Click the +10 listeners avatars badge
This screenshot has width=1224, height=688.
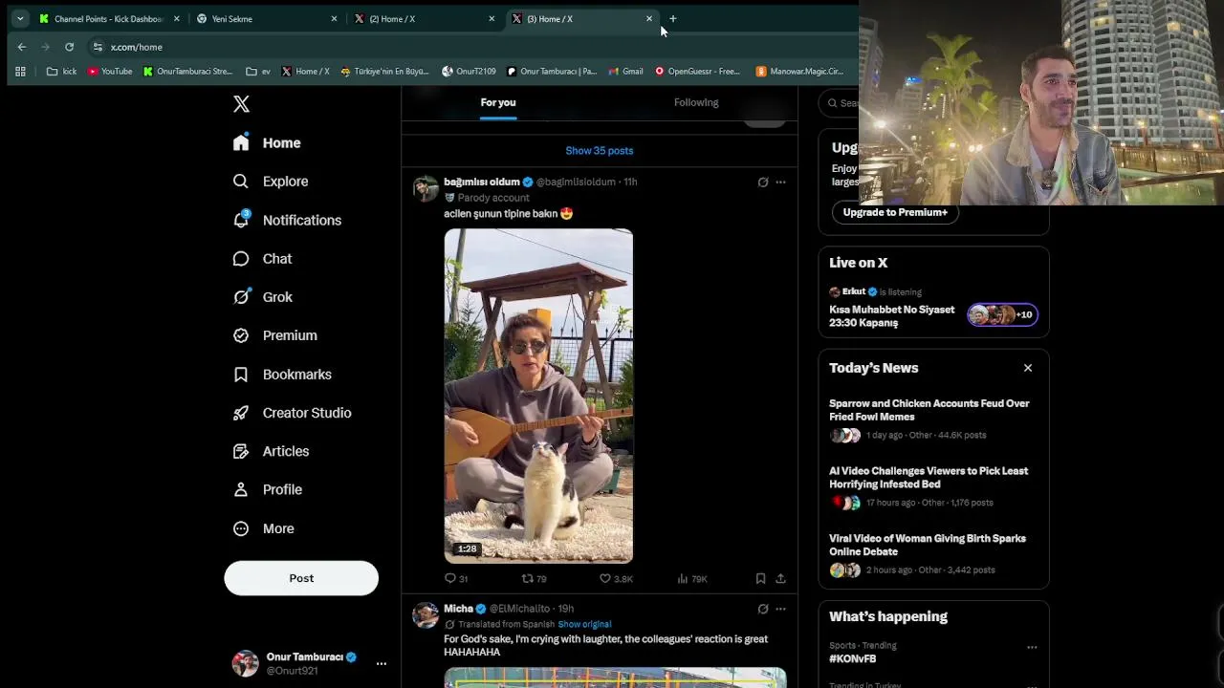coord(1002,314)
